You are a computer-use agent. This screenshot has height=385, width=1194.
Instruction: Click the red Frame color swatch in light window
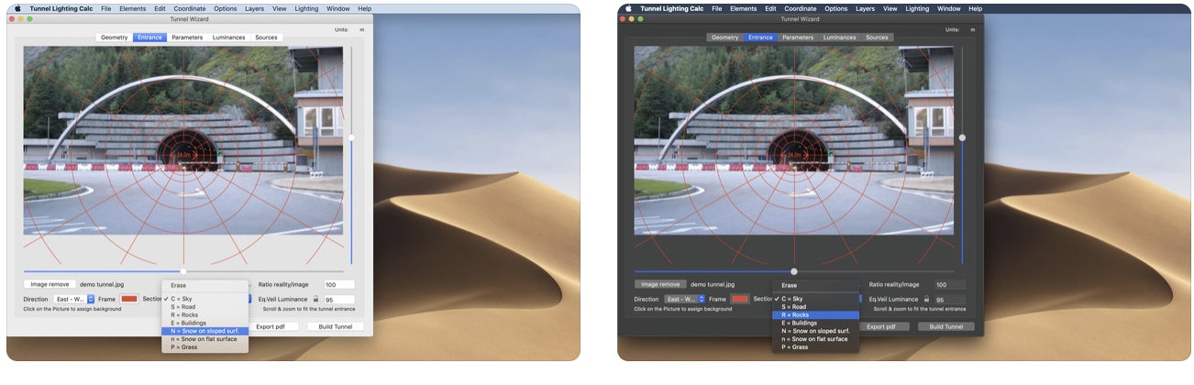pos(129,299)
